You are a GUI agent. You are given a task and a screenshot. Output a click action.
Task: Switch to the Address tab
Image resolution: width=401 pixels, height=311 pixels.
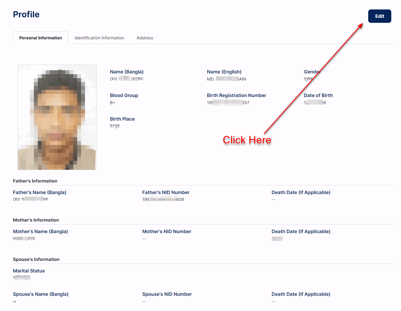tap(145, 38)
